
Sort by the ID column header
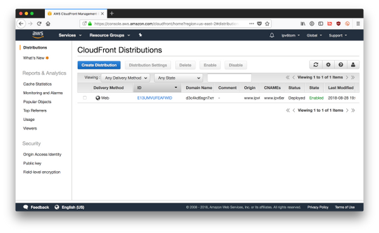(x=157, y=88)
